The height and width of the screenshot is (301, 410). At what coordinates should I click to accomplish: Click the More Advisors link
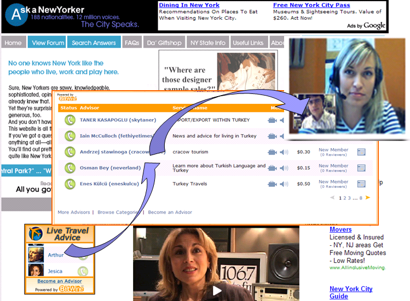click(74, 213)
